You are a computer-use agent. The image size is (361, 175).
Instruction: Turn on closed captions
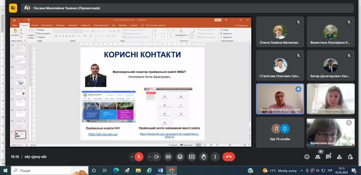(x=169, y=157)
